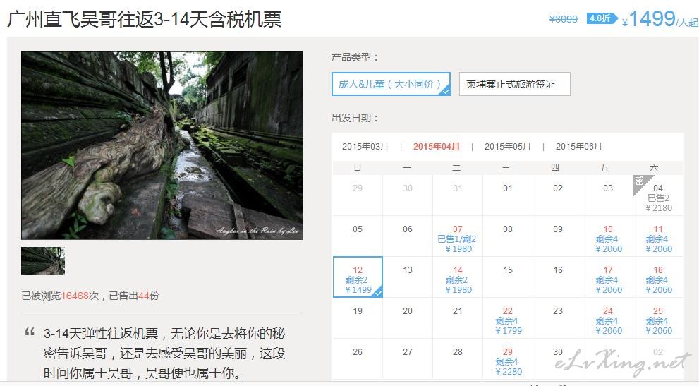
Task: Switch calendar to 2015年05月
Action: 507,147
